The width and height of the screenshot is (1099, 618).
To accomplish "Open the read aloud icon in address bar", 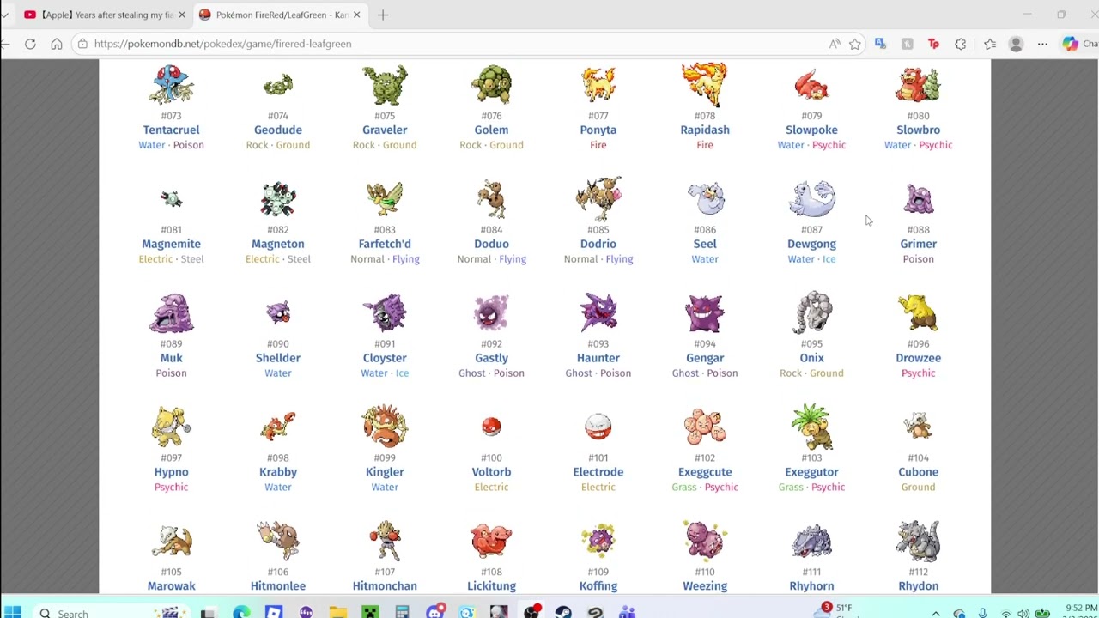I will coord(835,44).
